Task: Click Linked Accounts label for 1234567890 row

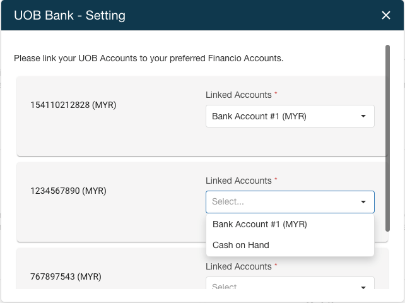Action: tap(238, 181)
